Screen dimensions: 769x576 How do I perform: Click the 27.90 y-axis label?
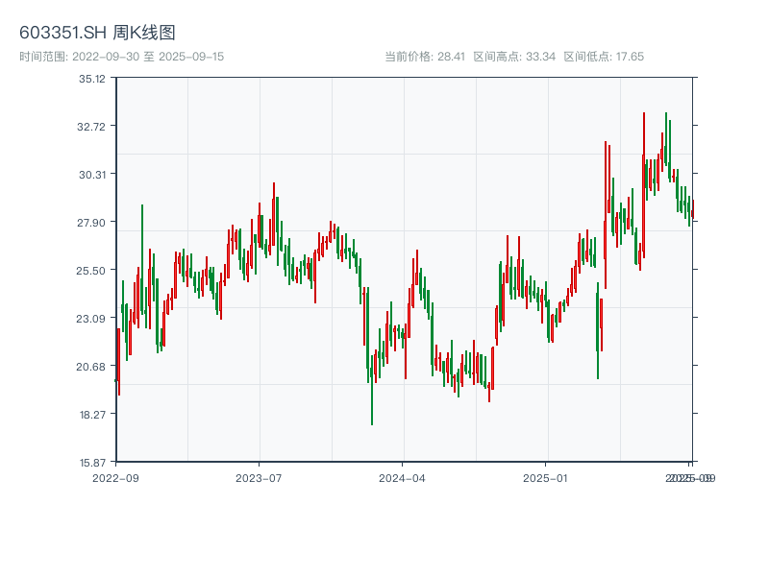91,223
